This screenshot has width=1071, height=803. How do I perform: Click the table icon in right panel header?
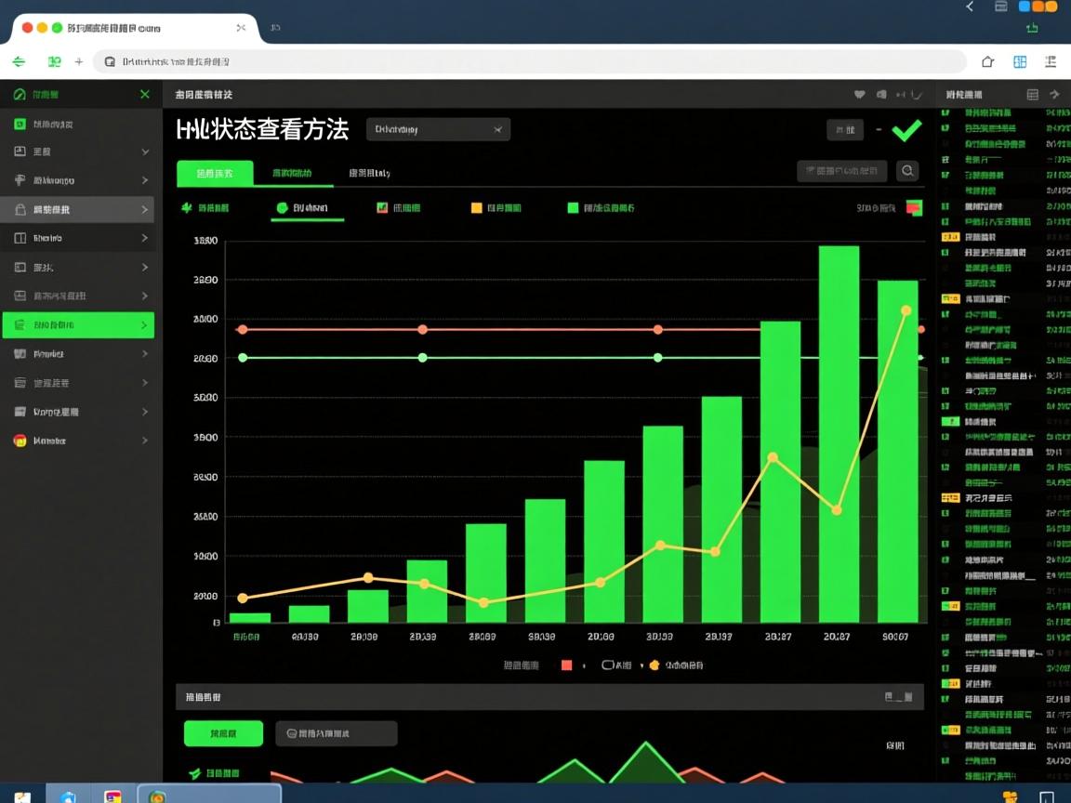(x=1032, y=95)
